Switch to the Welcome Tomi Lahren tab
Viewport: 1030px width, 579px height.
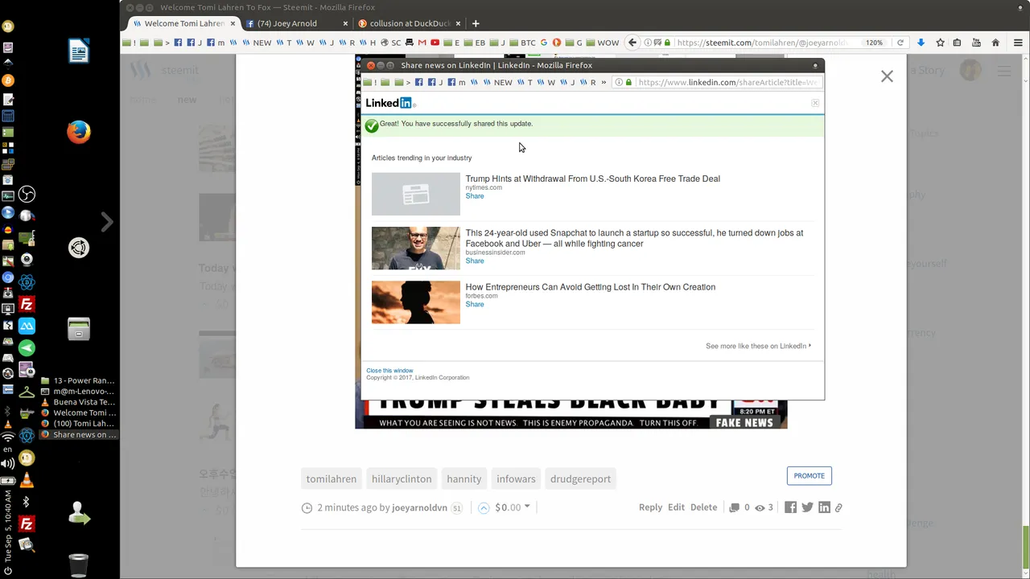pos(184,23)
